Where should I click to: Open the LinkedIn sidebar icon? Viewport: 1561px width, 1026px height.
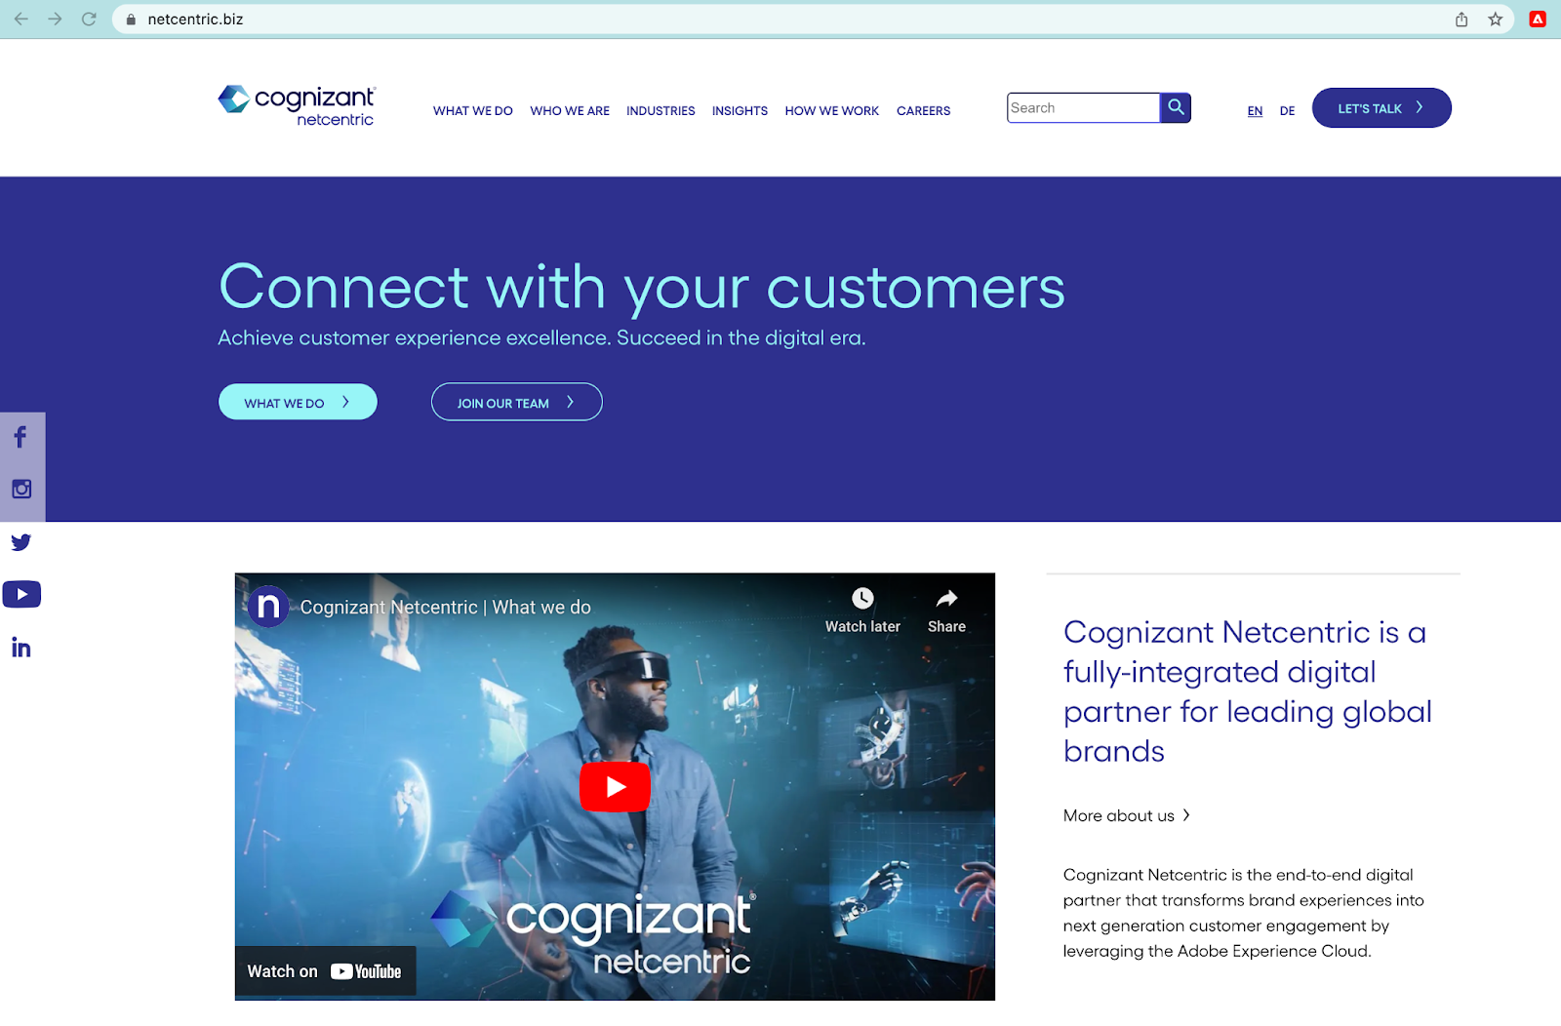[21, 648]
